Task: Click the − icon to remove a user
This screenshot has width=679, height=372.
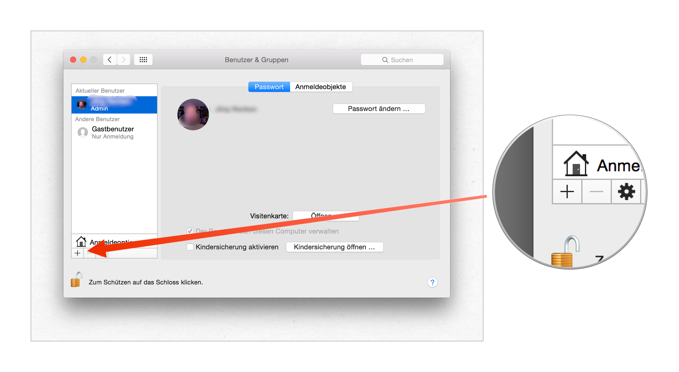Action: click(x=89, y=253)
